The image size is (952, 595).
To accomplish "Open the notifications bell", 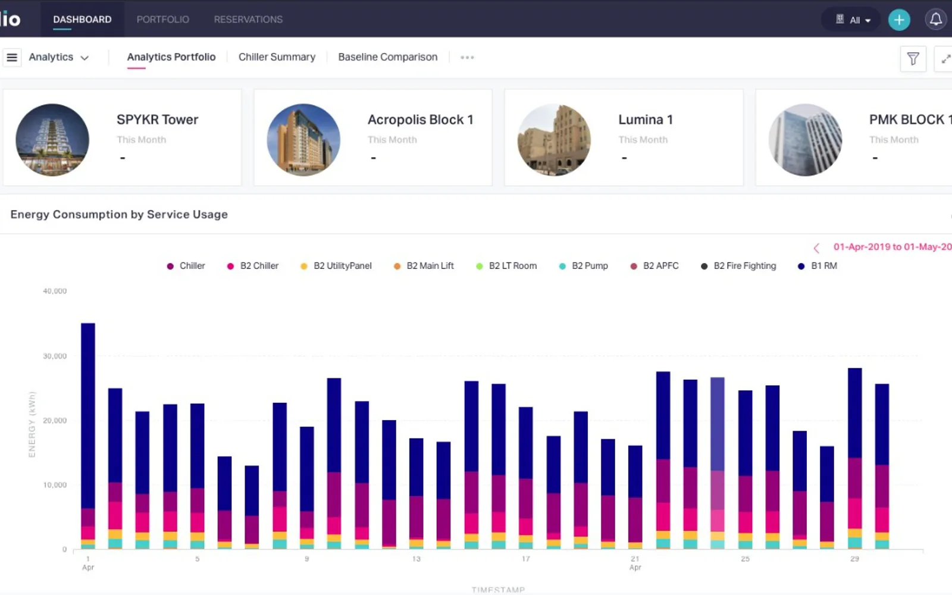I will [x=936, y=20].
